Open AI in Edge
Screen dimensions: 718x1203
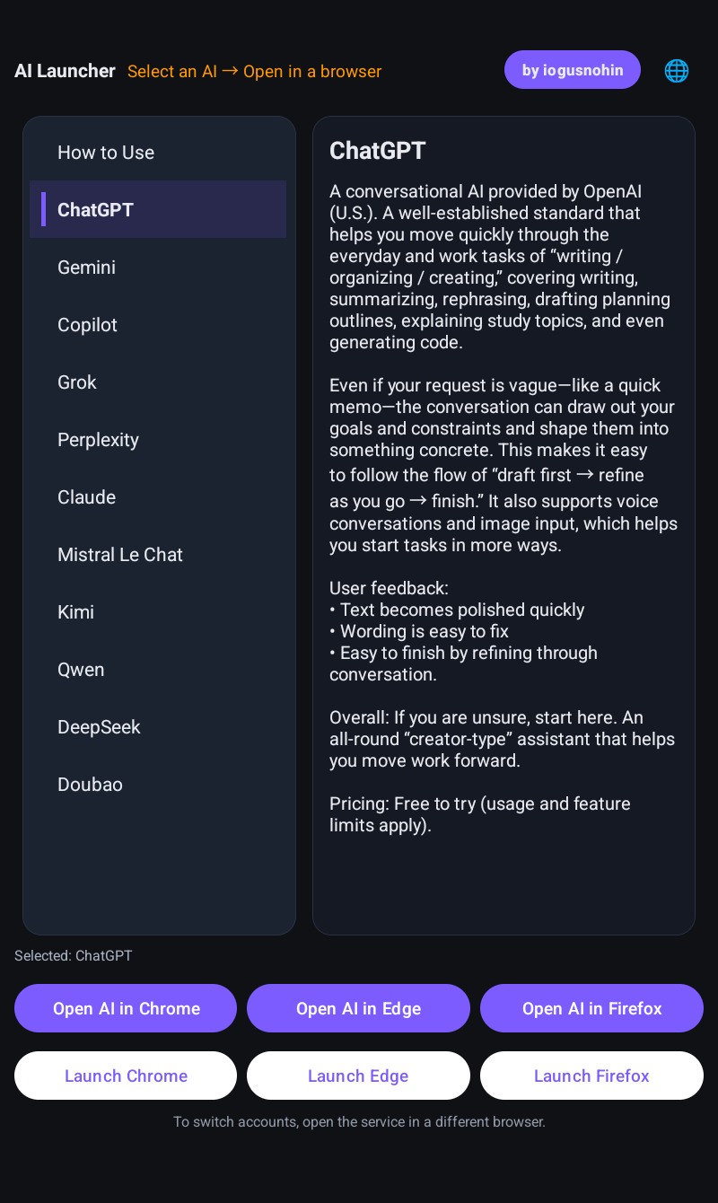[x=358, y=1008]
